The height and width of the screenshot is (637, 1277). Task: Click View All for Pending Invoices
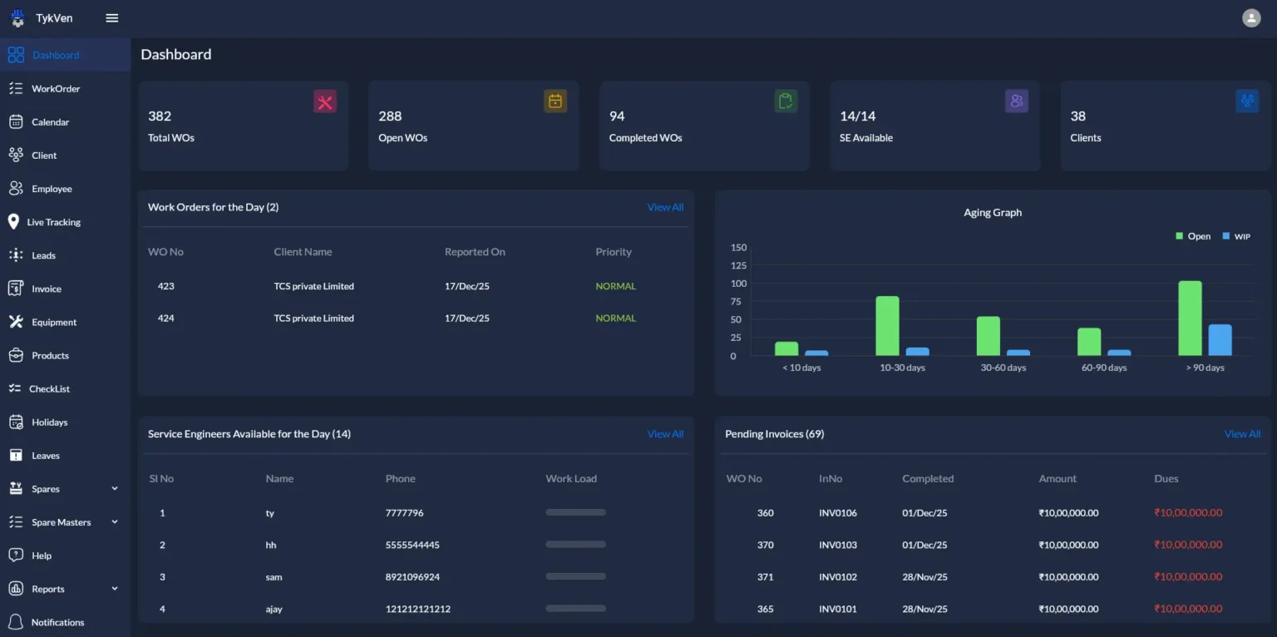[1242, 434]
